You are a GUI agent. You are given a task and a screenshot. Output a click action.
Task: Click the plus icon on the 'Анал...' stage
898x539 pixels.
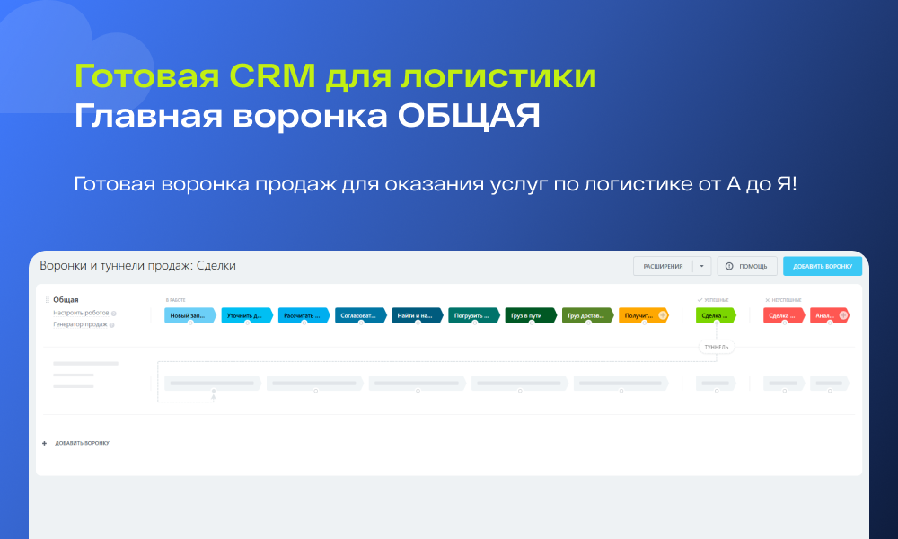(843, 315)
